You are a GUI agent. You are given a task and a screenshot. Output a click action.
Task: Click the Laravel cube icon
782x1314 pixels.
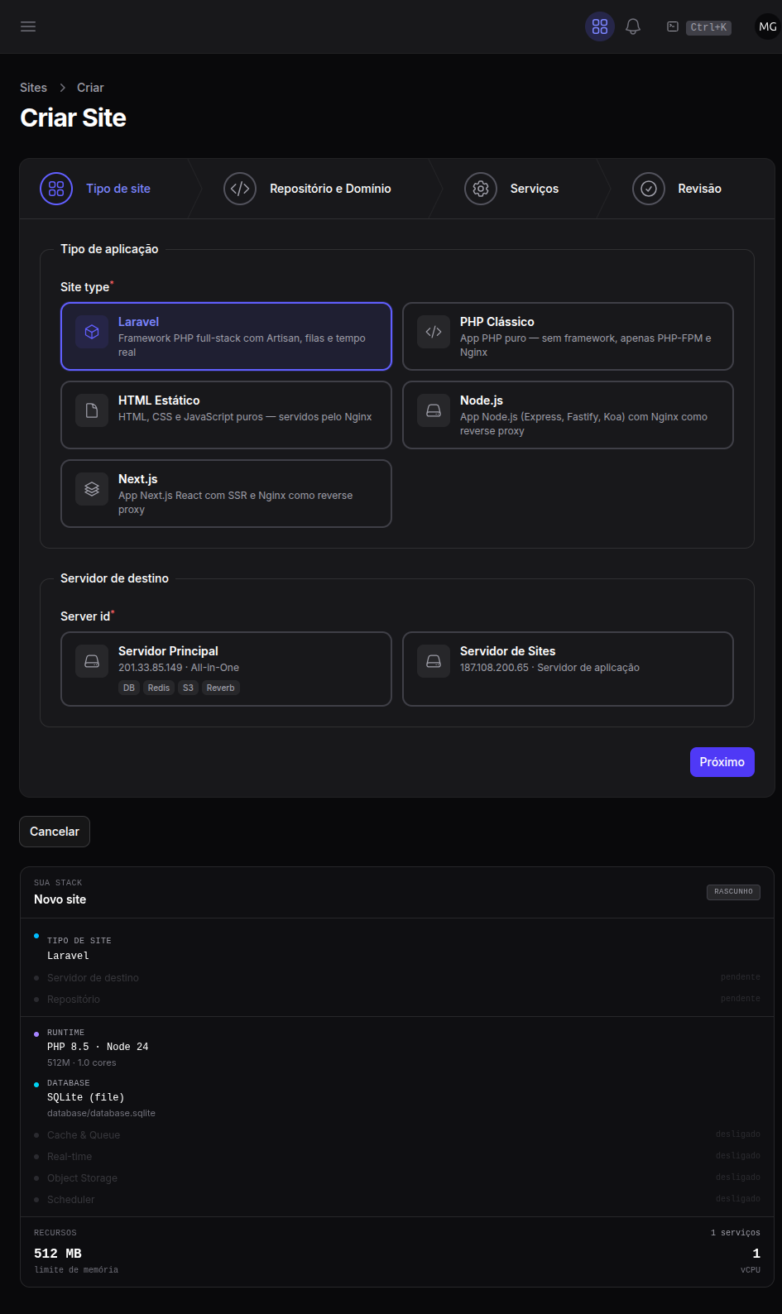(92, 332)
